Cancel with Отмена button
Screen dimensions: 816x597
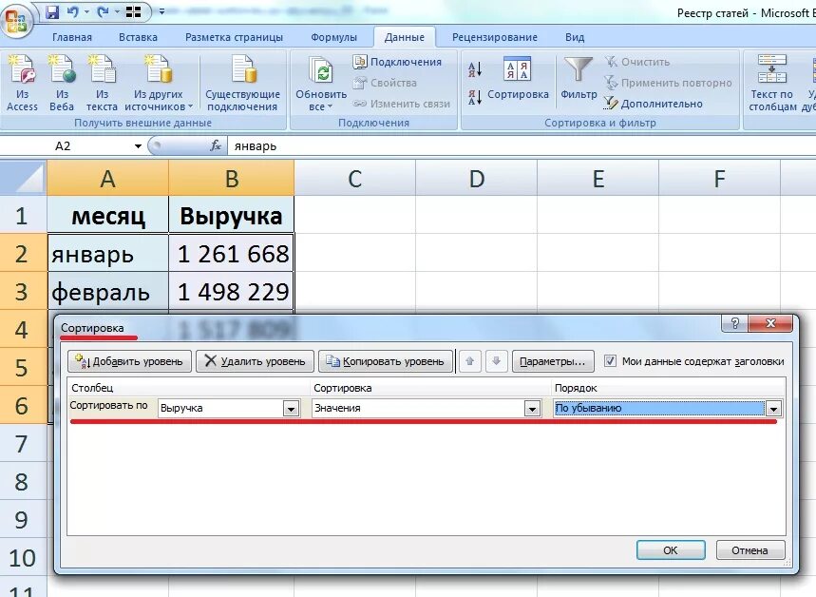coord(750,550)
